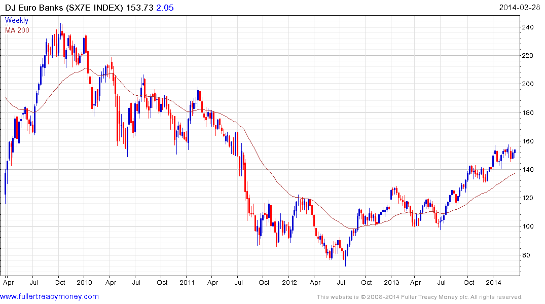
Task: Select the 2010 year label on time axis
Action: (85, 282)
